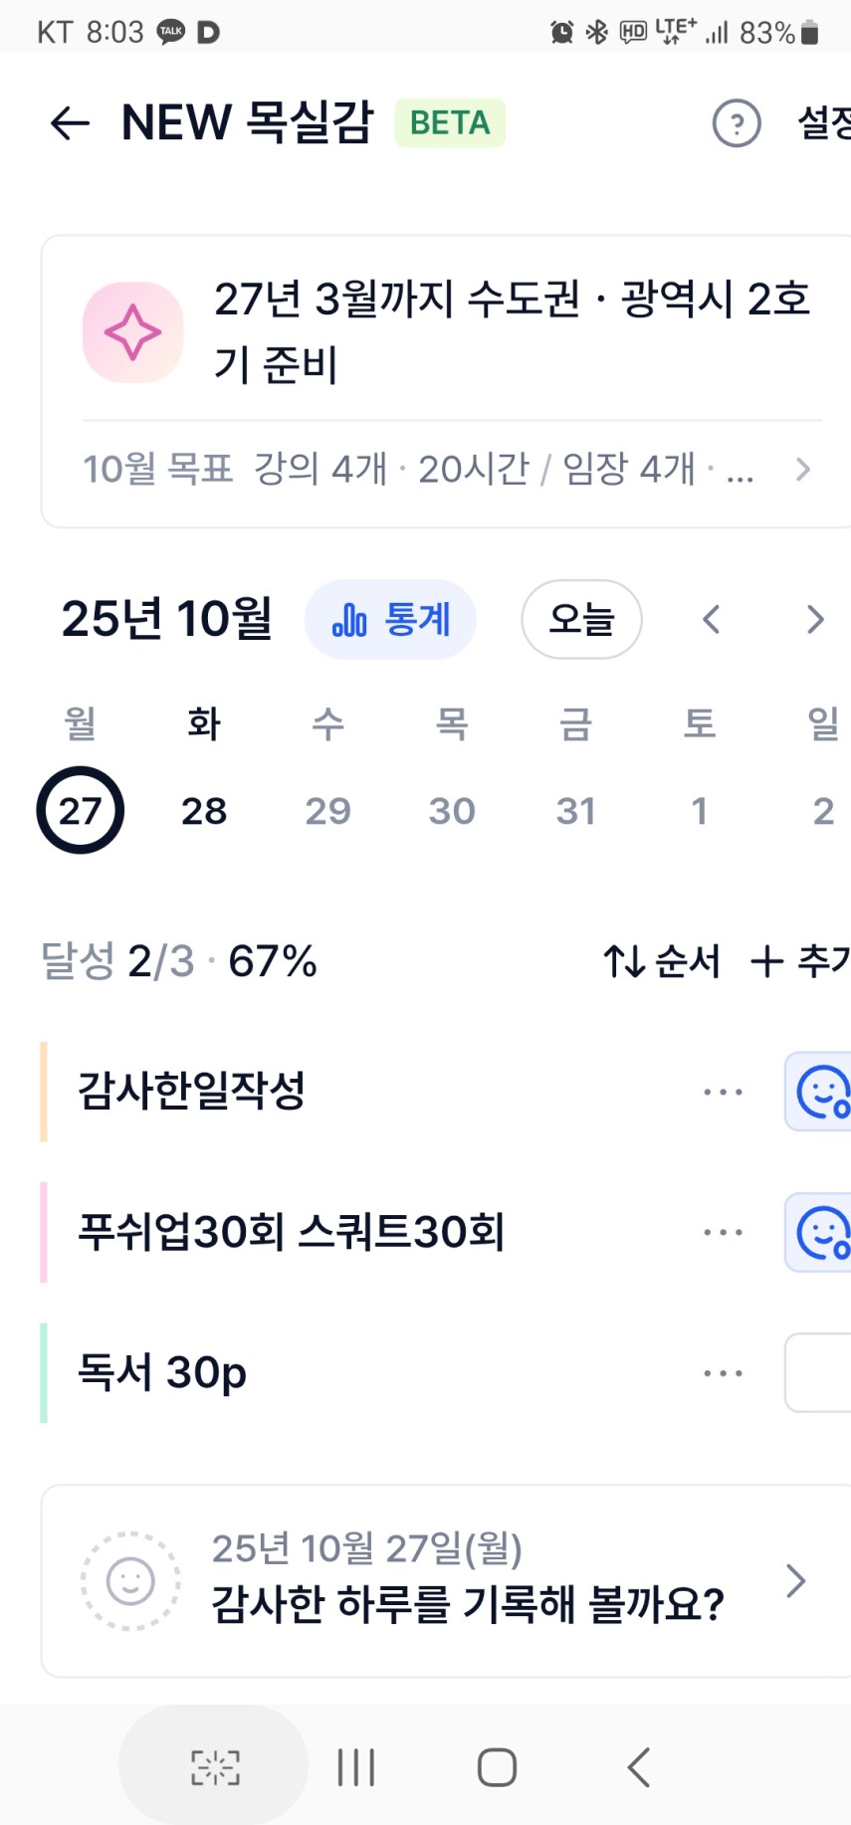The width and height of the screenshot is (851, 1825).
Task: Tap the back arrow icon
Action: click(x=70, y=123)
